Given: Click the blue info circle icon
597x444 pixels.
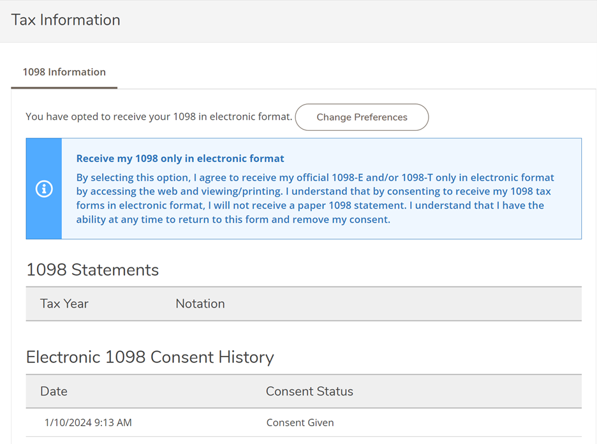Looking at the screenshot, I should pyautogui.click(x=44, y=189).
